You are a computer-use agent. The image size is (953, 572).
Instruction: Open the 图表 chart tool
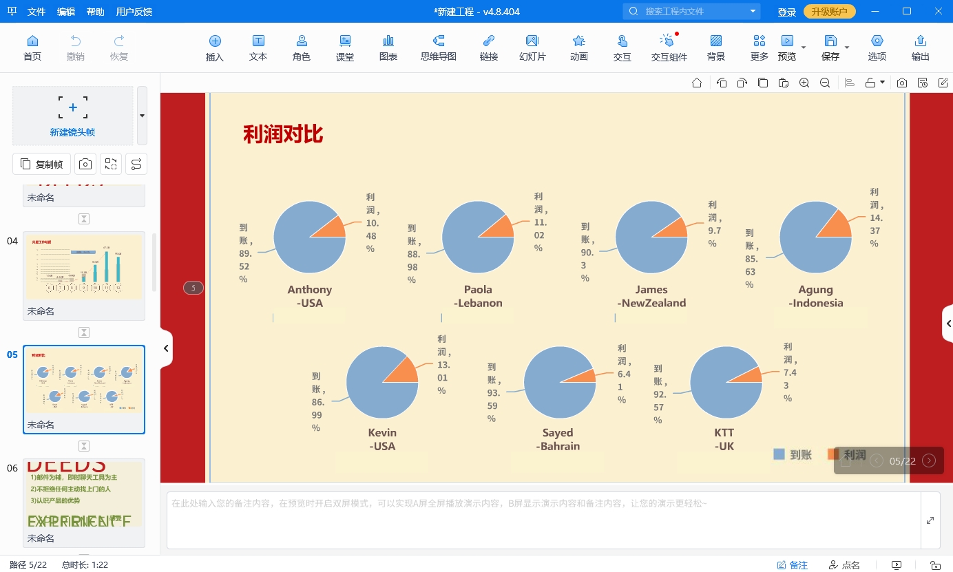(388, 47)
